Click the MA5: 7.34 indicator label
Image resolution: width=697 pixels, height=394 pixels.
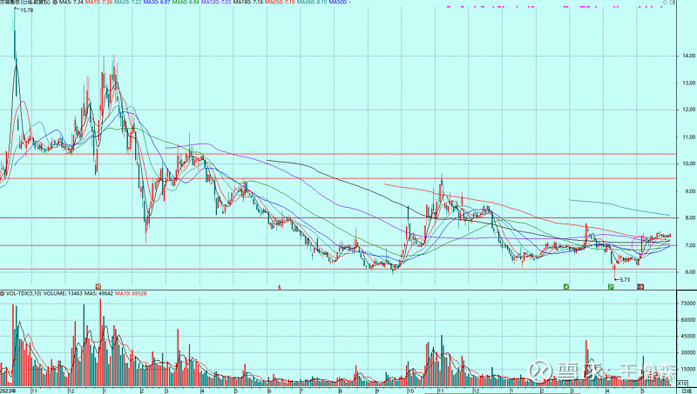pos(71,3)
